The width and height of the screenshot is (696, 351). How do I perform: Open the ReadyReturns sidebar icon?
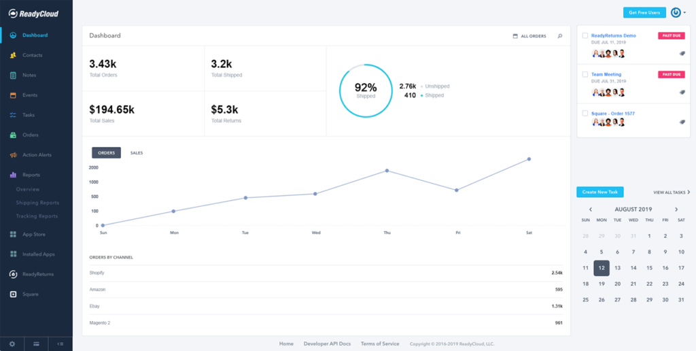[x=14, y=274]
